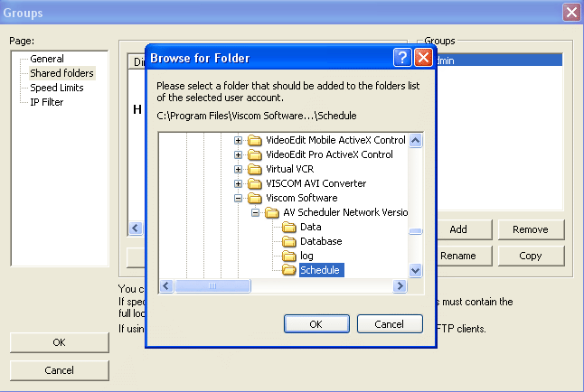
Task: Click the Schedule folder icon
Action: 289,270
